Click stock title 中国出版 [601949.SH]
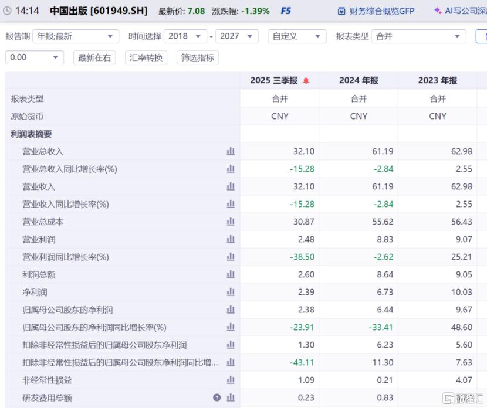This screenshot has height=408, width=487. point(99,11)
